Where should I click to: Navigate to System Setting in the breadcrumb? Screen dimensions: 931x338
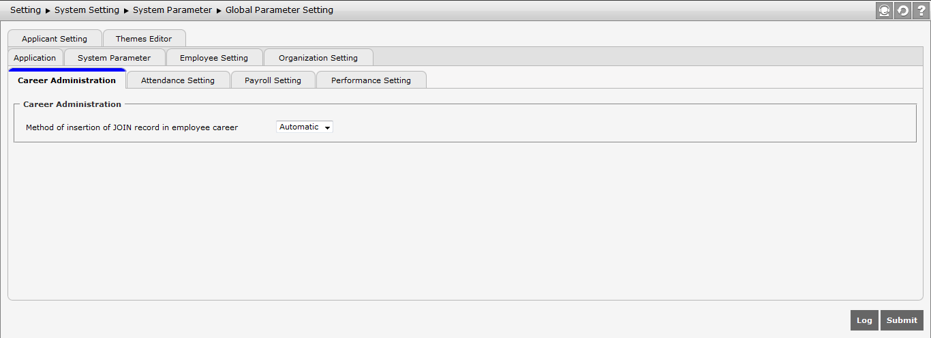[87, 10]
